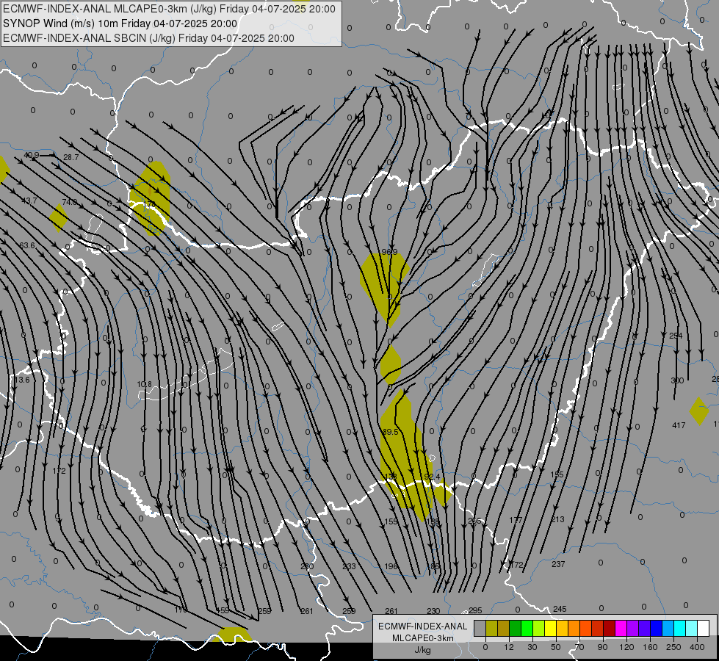Image resolution: width=719 pixels, height=661 pixels.
Task: Click the 295 map value
Action: tap(475, 610)
